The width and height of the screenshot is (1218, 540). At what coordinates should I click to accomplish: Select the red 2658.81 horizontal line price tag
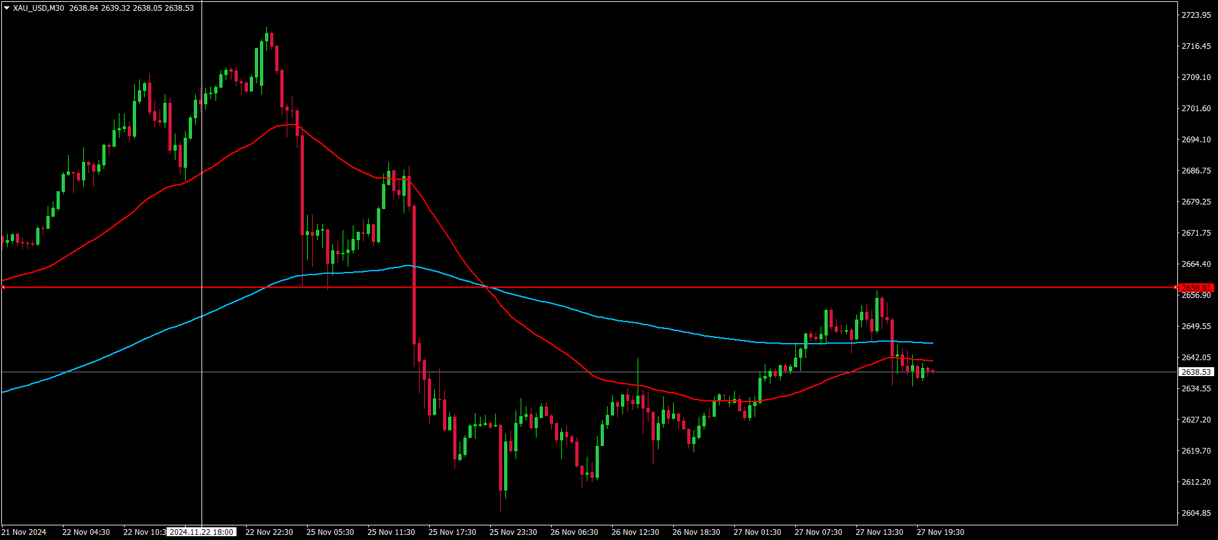click(x=1196, y=288)
